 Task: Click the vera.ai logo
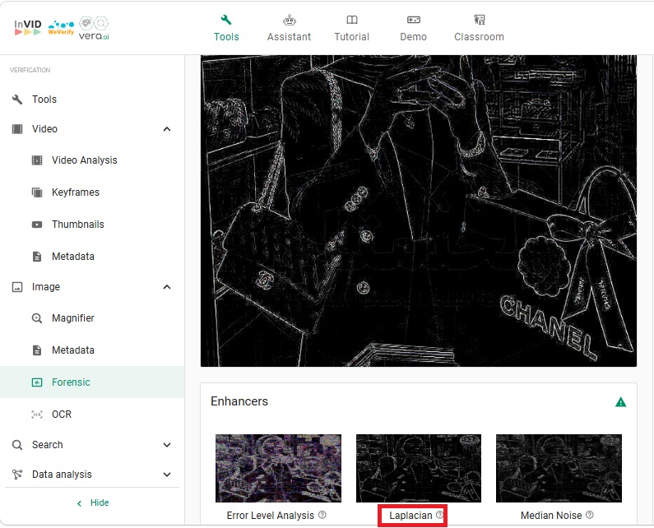(94, 28)
